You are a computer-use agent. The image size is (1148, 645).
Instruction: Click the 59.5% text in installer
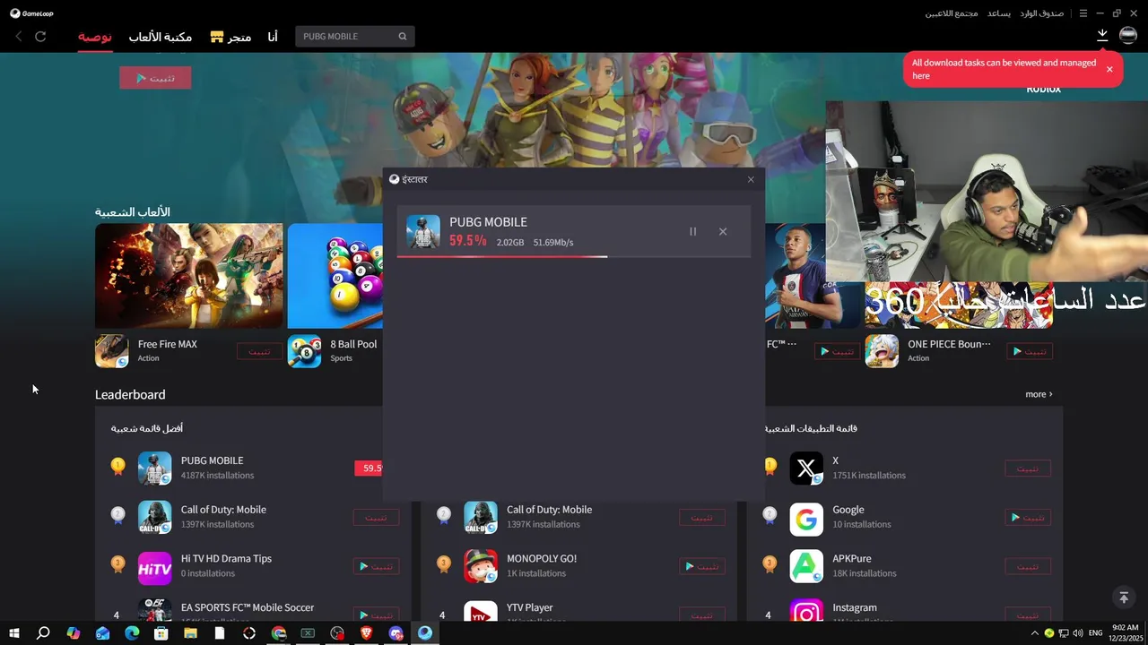[468, 241]
